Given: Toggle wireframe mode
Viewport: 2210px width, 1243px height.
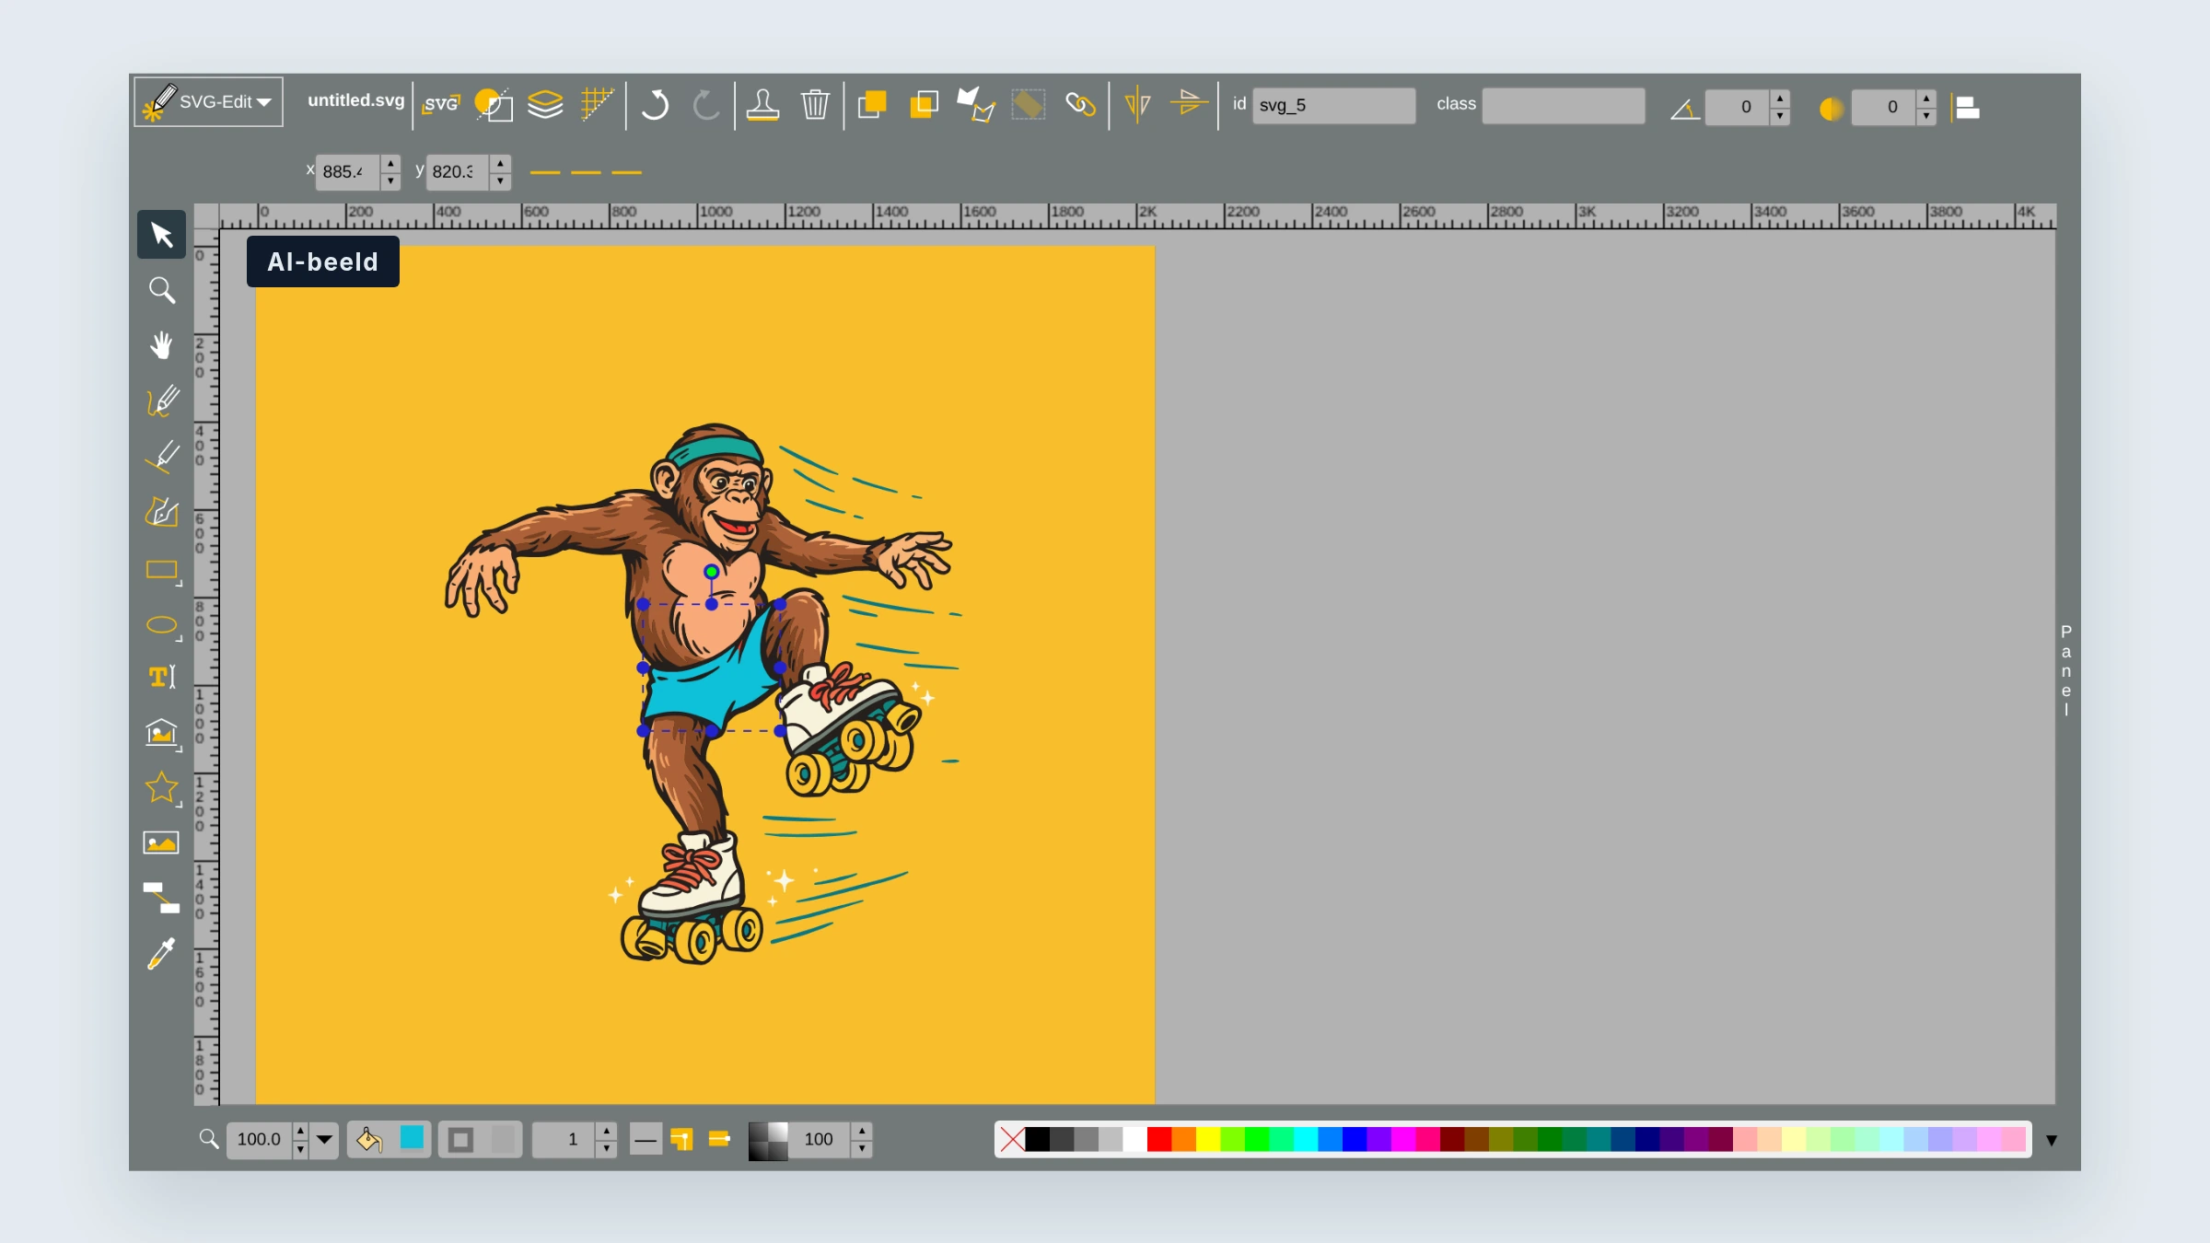Looking at the screenshot, I should (x=494, y=105).
